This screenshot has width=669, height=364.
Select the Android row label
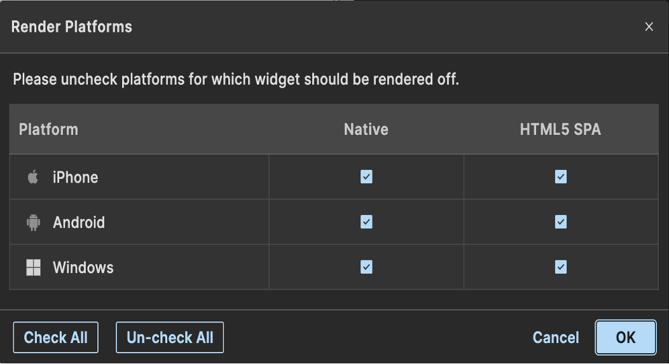point(79,222)
